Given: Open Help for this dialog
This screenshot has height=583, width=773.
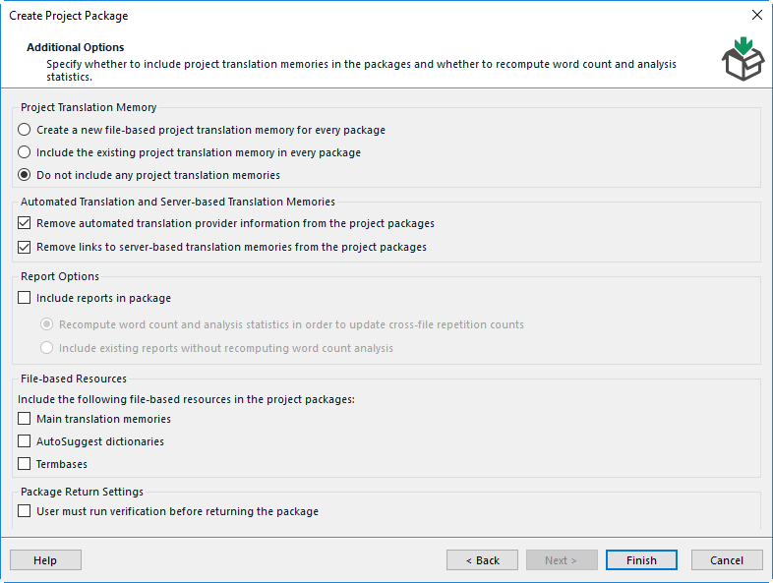Looking at the screenshot, I should (45, 560).
